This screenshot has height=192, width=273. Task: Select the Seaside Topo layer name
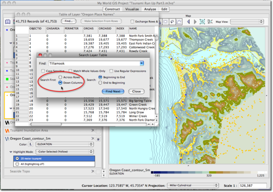click(20, 172)
